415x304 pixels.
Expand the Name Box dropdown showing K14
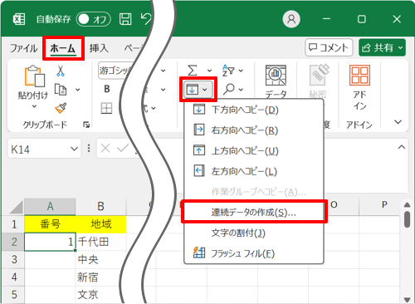click(x=74, y=149)
